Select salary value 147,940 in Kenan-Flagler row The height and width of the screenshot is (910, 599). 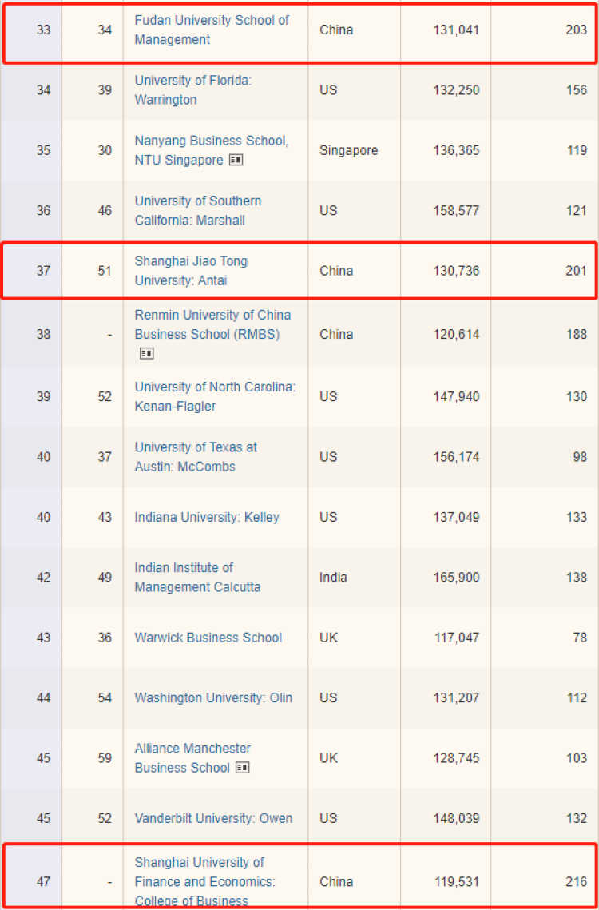[456, 396]
